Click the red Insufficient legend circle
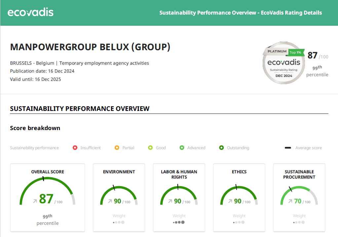This screenshot has width=338, height=237. (x=75, y=148)
